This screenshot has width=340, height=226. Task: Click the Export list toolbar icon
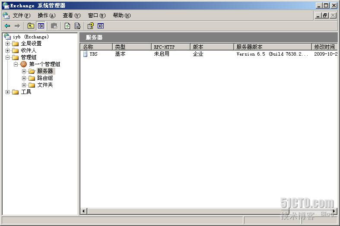coord(77,26)
